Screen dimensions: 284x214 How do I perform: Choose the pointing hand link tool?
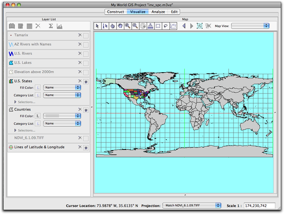point(113,26)
